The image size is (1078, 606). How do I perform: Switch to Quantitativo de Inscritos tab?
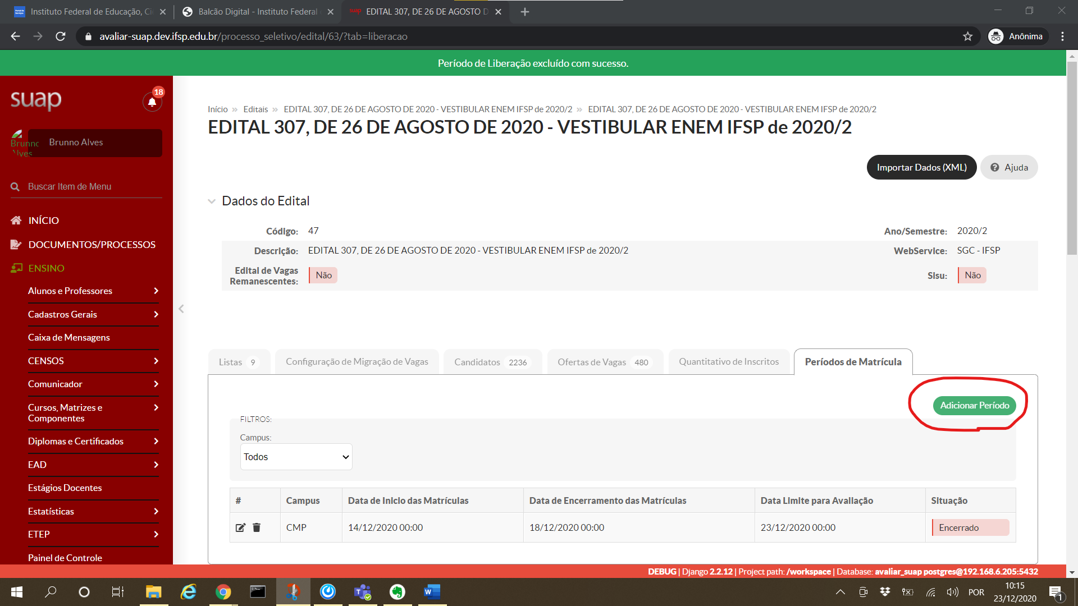point(729,362)
